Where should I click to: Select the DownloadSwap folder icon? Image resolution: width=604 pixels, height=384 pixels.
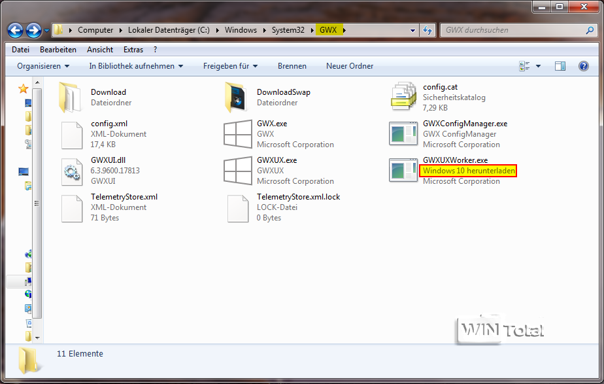coord(236,97)
